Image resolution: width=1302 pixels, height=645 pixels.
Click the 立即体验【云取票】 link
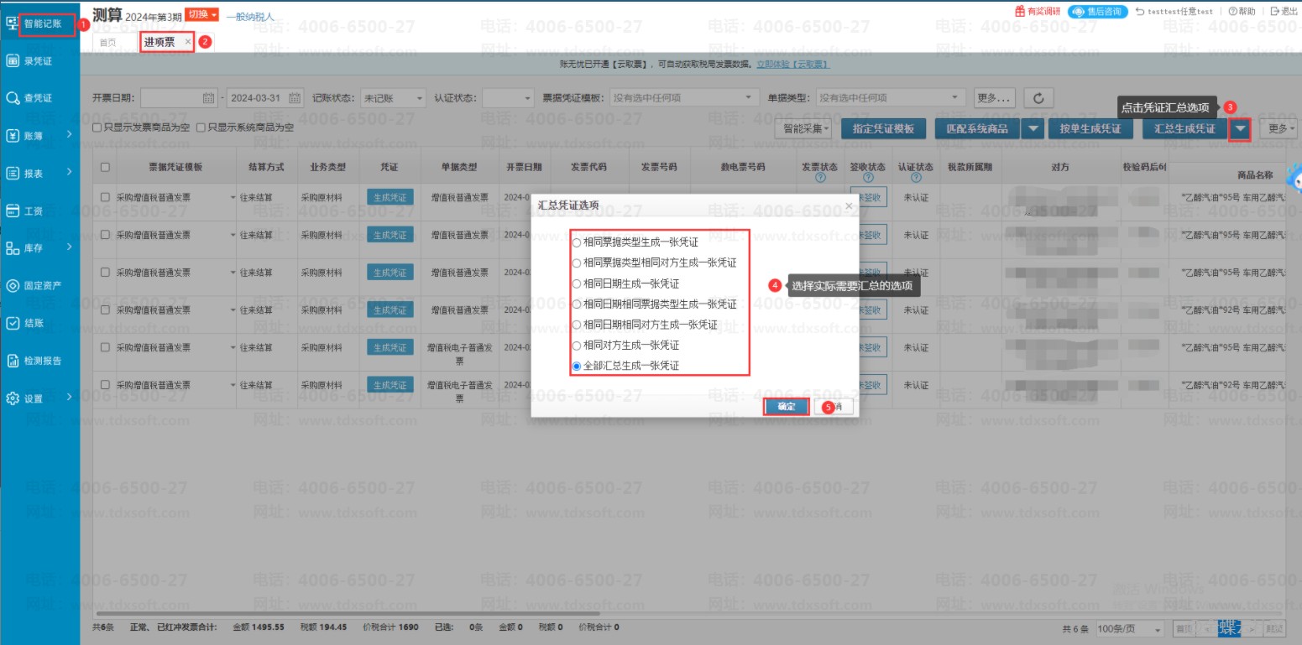792,64
